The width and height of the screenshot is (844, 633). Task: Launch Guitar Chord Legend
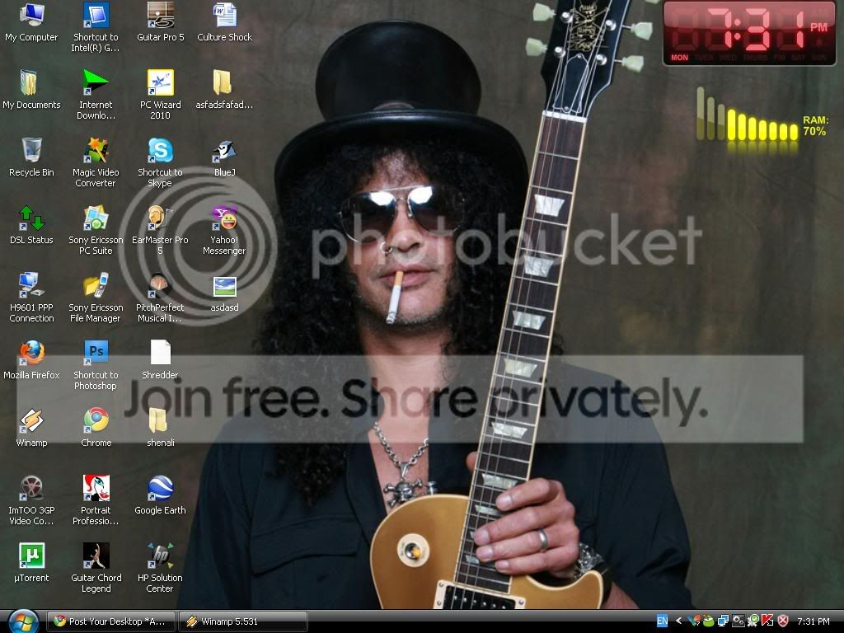[x=96, y=568]
